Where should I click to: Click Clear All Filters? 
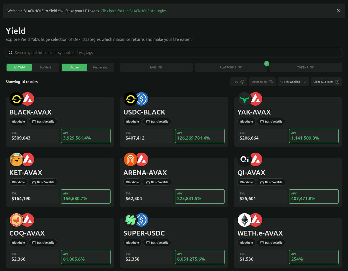327,82
